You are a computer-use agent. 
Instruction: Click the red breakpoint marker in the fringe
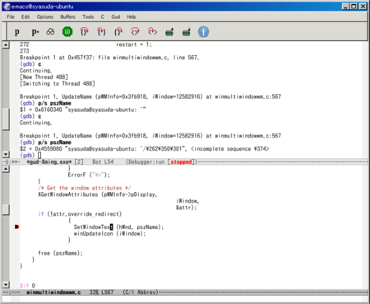tap(16, 227)
